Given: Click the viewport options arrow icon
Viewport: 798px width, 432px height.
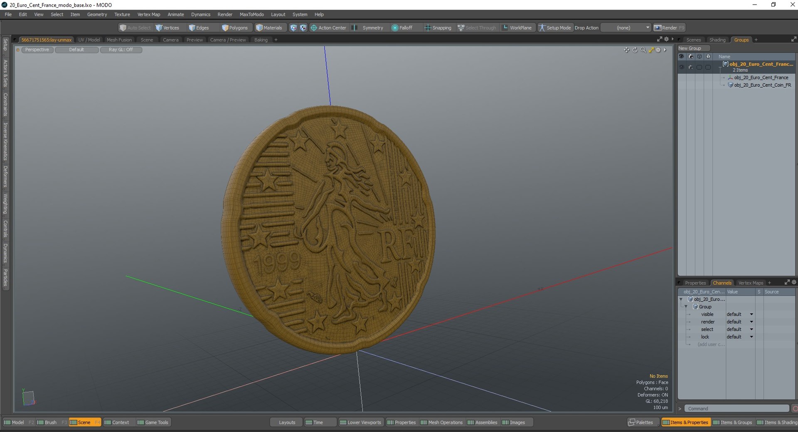Looking at the screenshot, I should tap(665, 50).
